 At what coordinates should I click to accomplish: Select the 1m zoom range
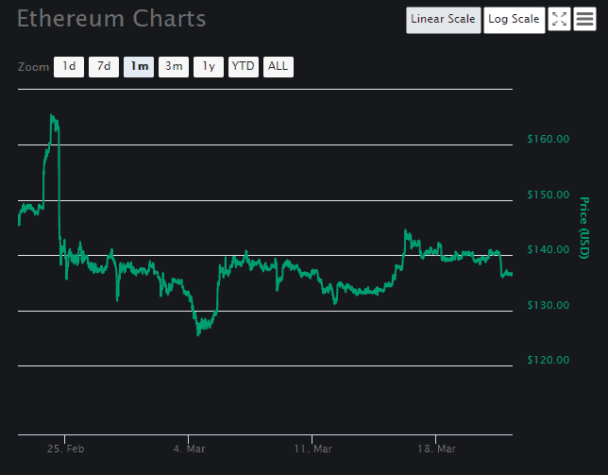click(x=139, y=67)
